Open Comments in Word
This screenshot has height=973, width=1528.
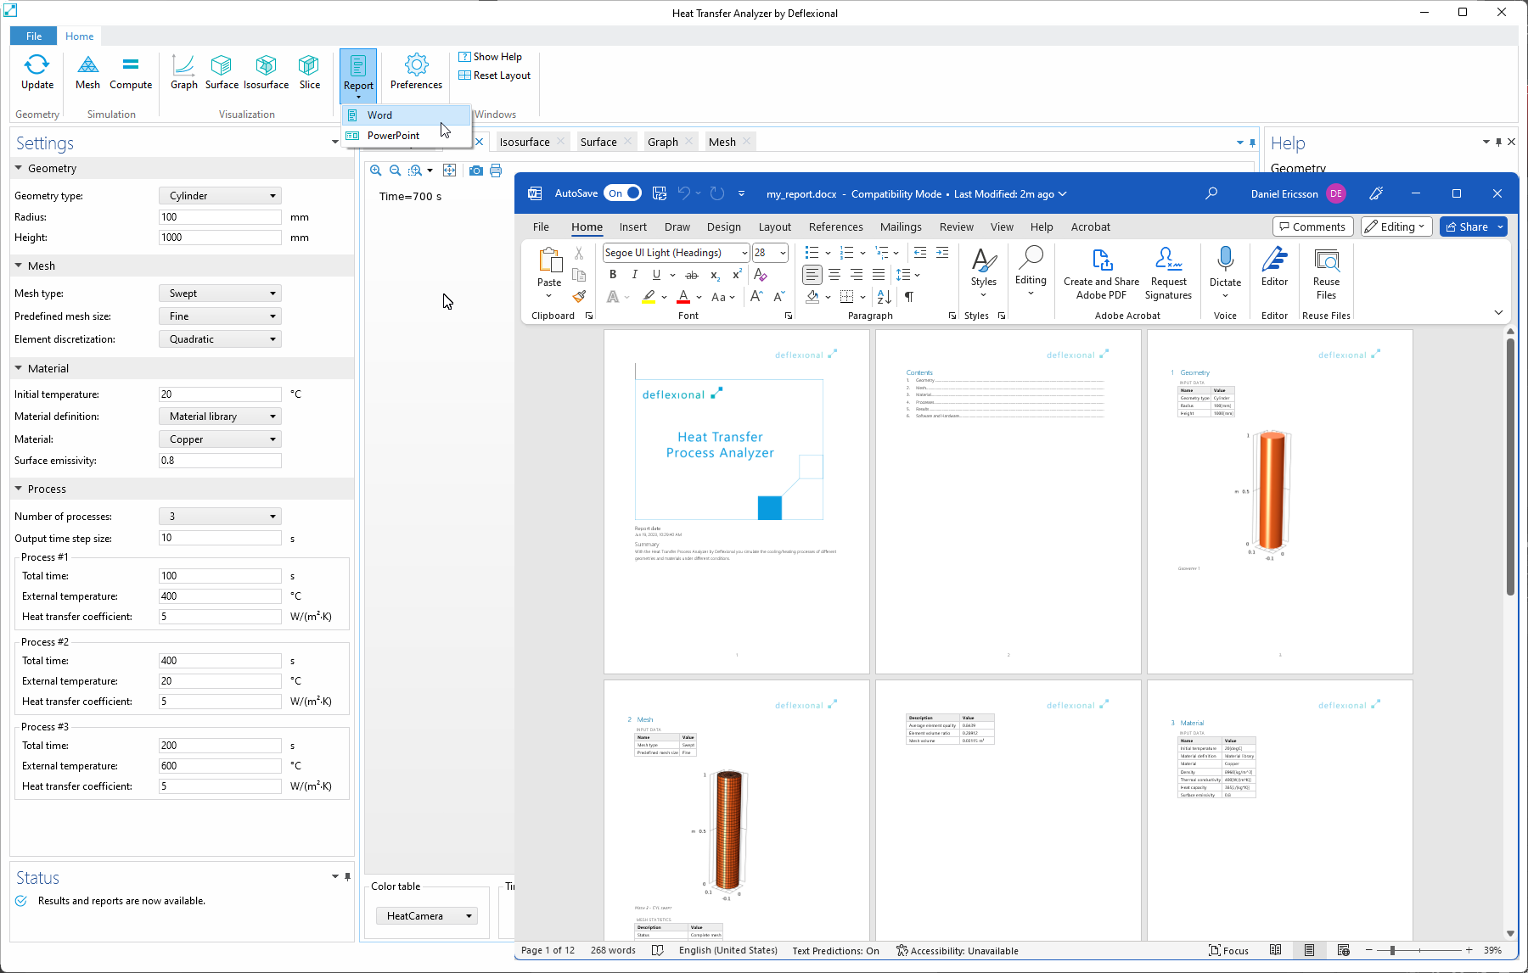click(1312, 226)
